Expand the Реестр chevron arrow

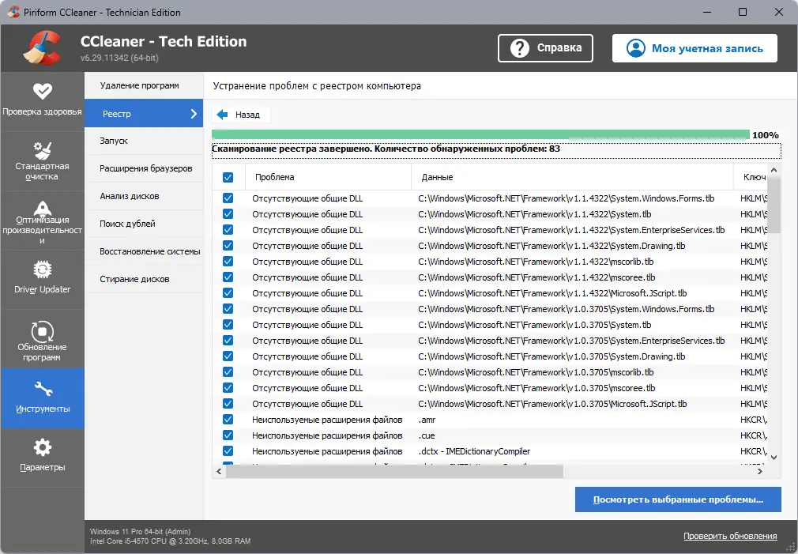coord(194,113)
